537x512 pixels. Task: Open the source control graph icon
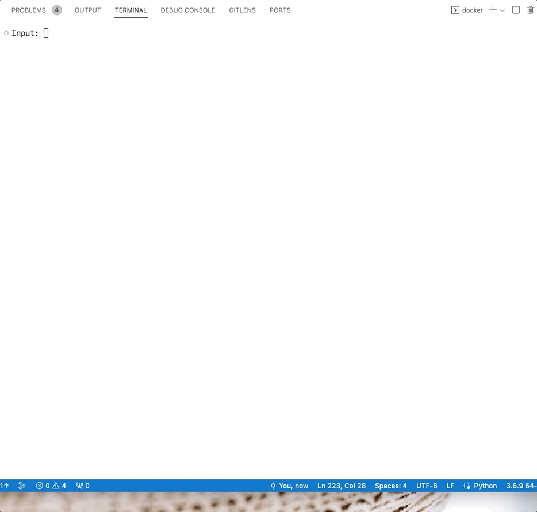coord(22,486)
